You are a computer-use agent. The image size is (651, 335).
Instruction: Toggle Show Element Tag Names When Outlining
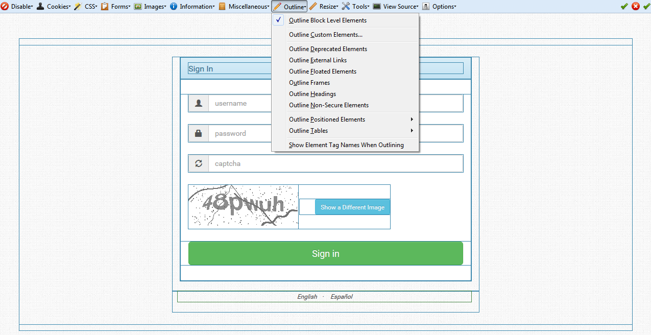[x=346, y=145]
